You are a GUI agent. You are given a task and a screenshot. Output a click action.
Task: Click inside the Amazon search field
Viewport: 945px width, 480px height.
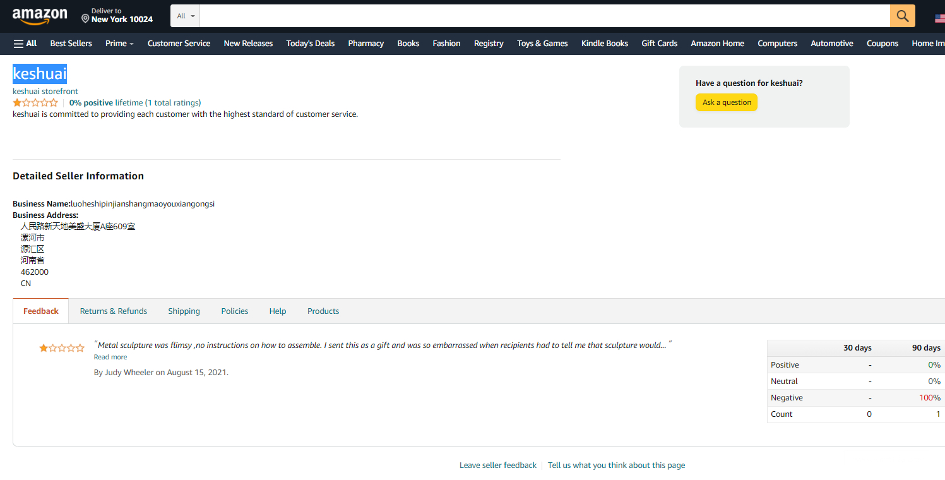point(545,16)
